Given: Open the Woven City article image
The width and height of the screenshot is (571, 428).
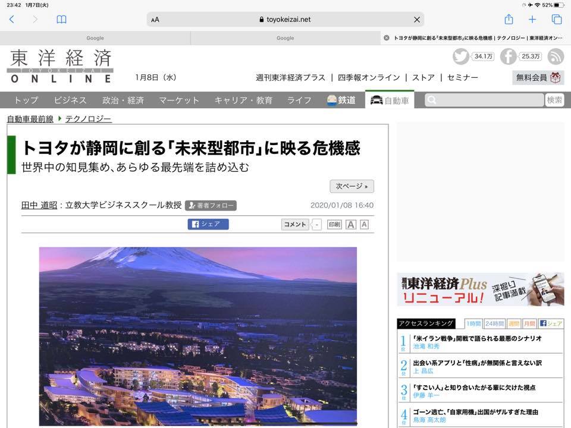Looking at the screenshot, I should point(197,336).
